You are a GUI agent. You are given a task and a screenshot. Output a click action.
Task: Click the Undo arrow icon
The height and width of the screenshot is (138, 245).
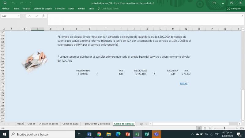13,3
